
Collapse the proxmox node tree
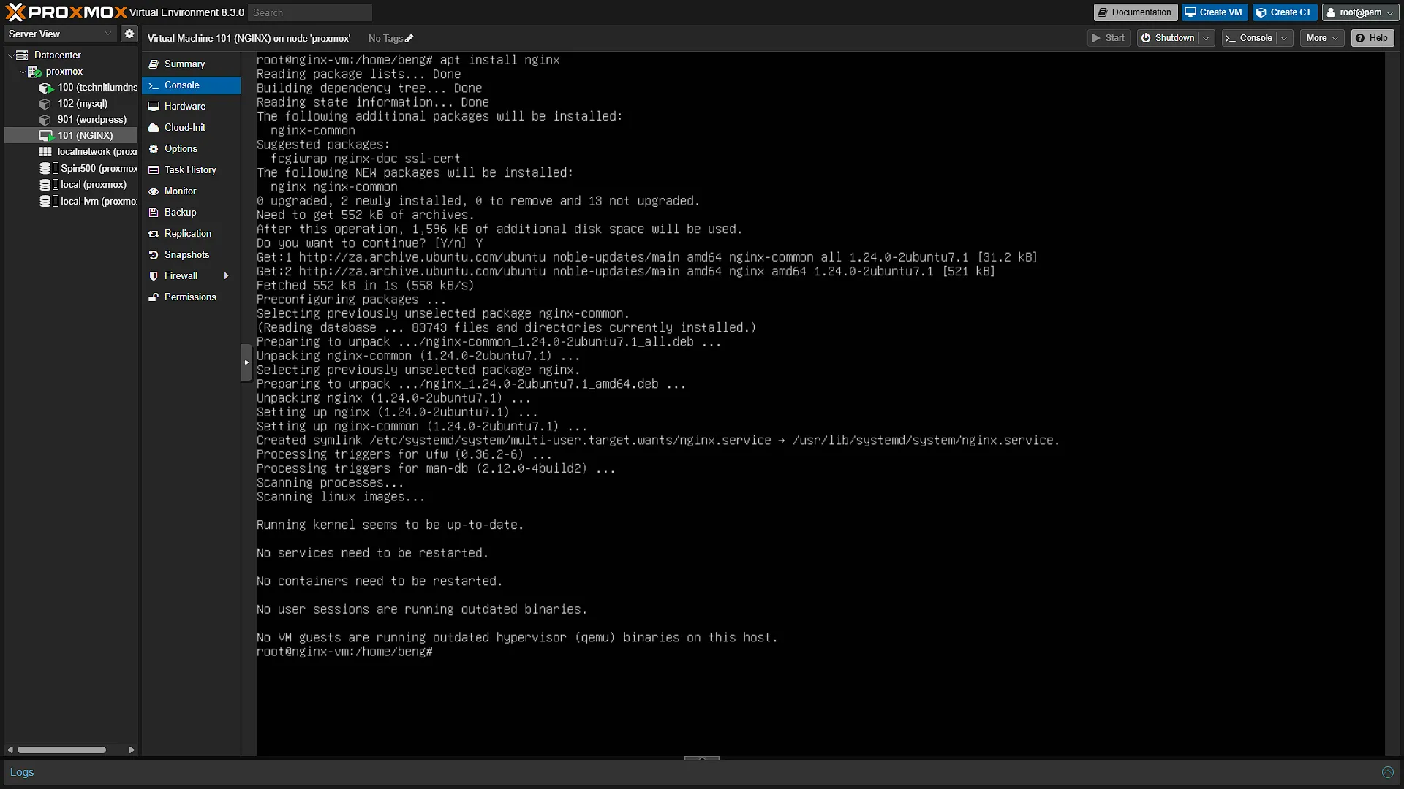click(x=22, y=72)
